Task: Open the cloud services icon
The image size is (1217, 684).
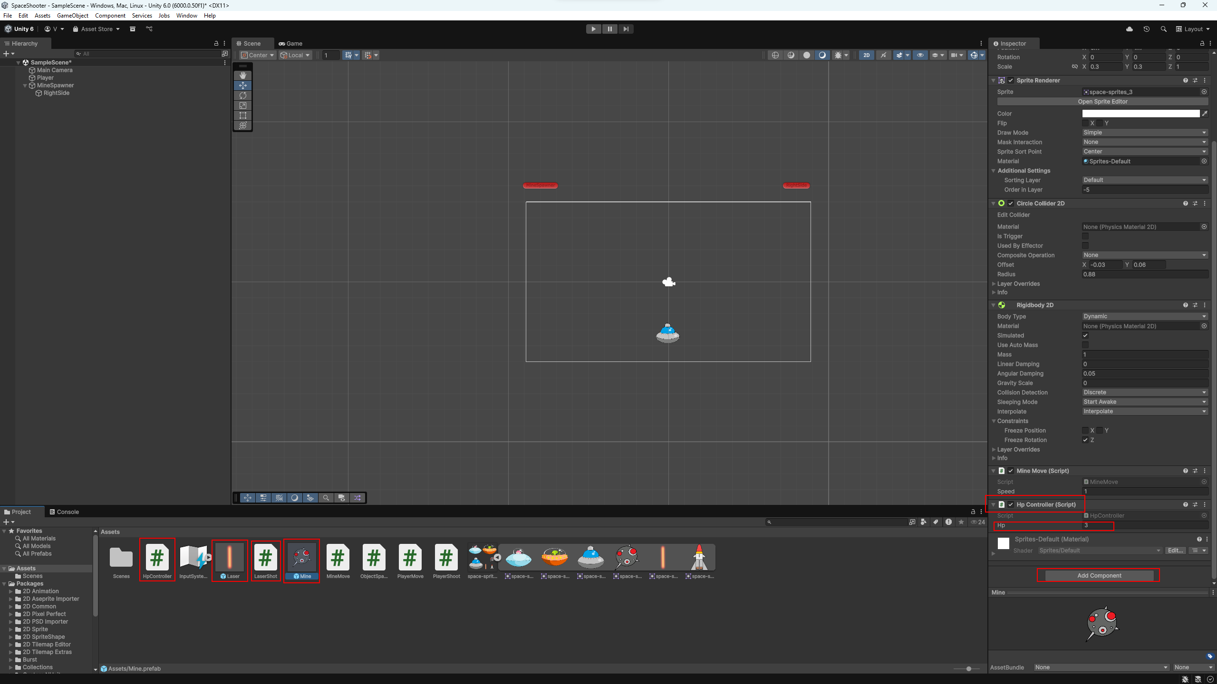Action: point(1130,29)
